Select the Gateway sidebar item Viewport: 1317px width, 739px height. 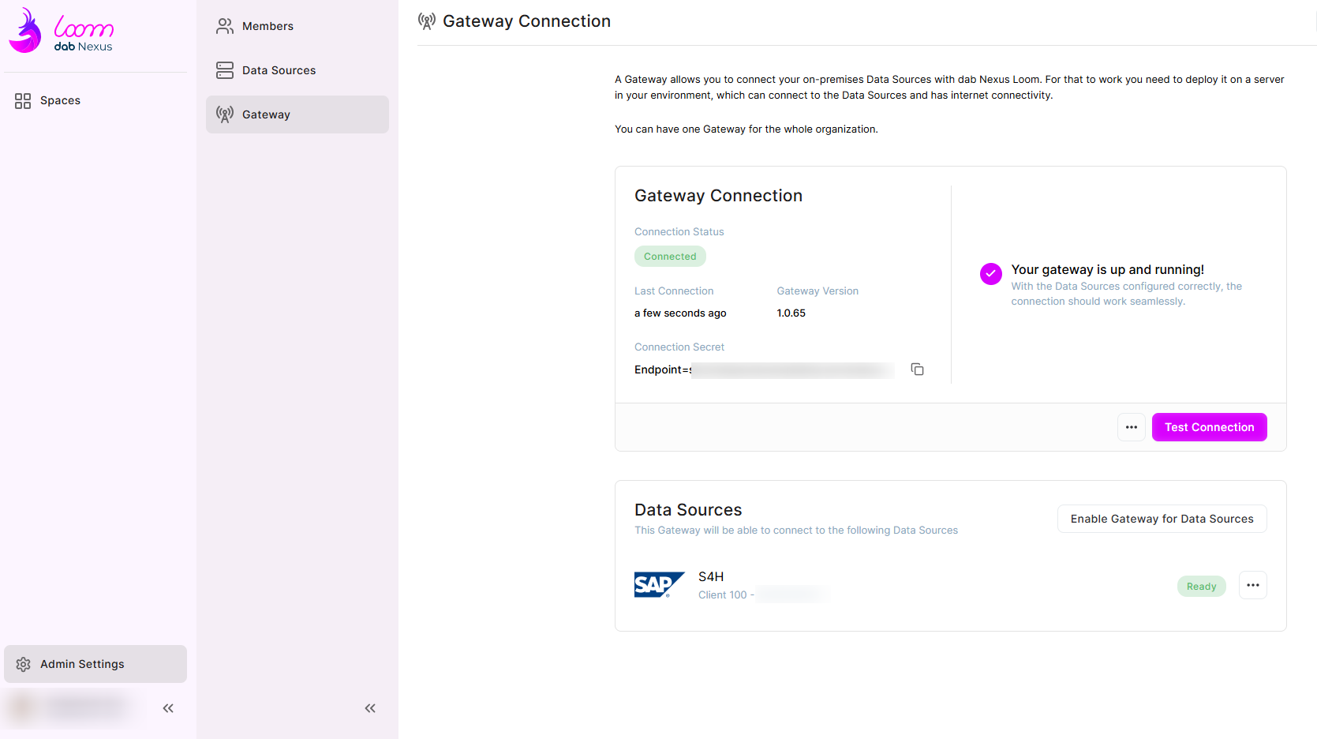click(266, 114)
